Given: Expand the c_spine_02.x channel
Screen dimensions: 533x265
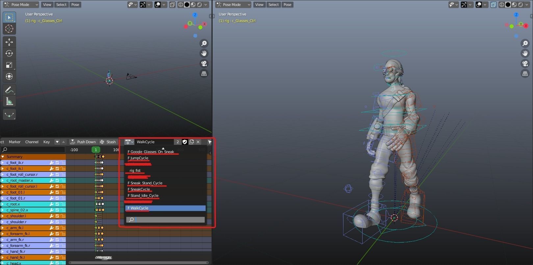Looking at the screenshot, I should (3, 210).
